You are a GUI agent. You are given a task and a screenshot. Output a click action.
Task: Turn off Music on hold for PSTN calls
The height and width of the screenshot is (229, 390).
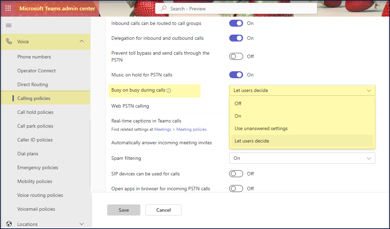(236, 75)
